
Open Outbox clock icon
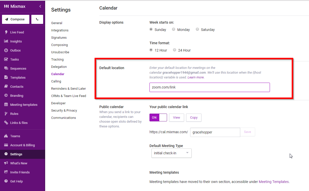coord(6,50)
